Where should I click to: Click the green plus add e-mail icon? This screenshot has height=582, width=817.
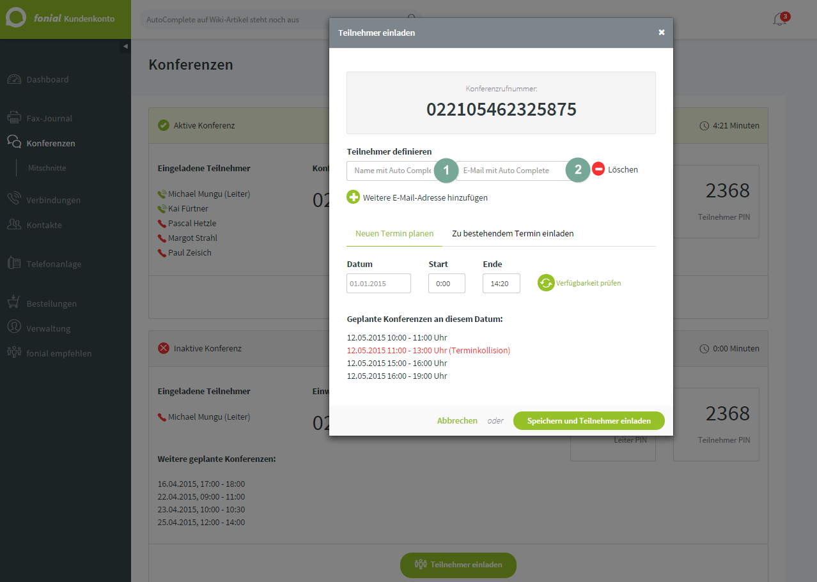(354, 197)
